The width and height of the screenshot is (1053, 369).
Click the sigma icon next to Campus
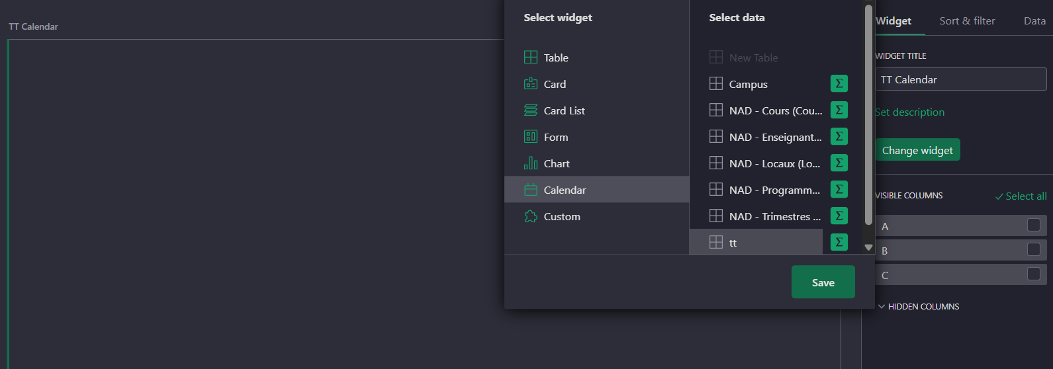(839, 84)
